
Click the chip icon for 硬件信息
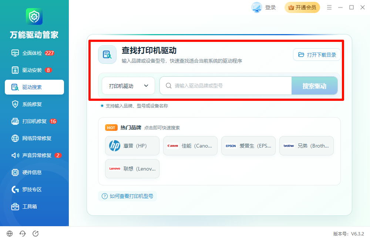[15, 172]
